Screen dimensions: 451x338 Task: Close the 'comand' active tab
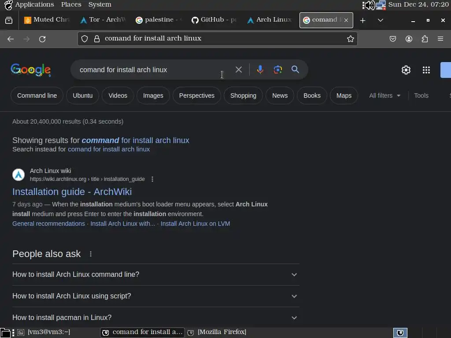(x=346, y=20)
